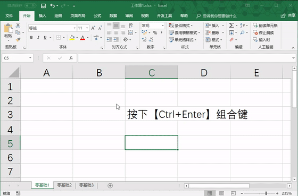Click the fill color yellow swatch
Screen dimensions: 298x196
point(72,38)
